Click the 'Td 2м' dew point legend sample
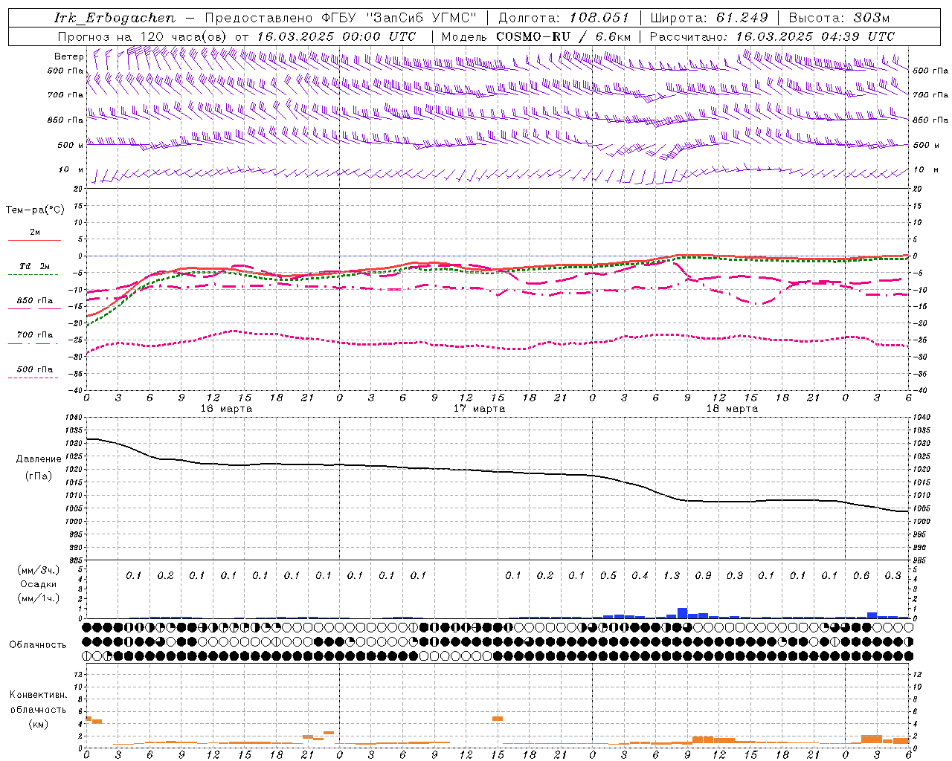The image size is (952, 761). tap(33, 275)
